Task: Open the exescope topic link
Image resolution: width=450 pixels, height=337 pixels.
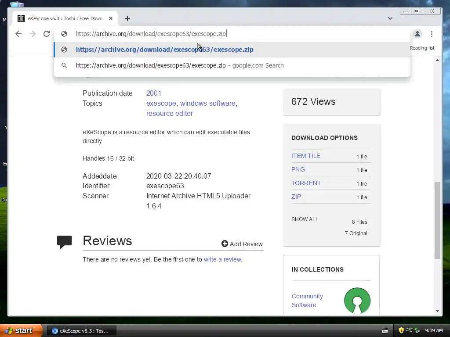Action: (161, 103)
